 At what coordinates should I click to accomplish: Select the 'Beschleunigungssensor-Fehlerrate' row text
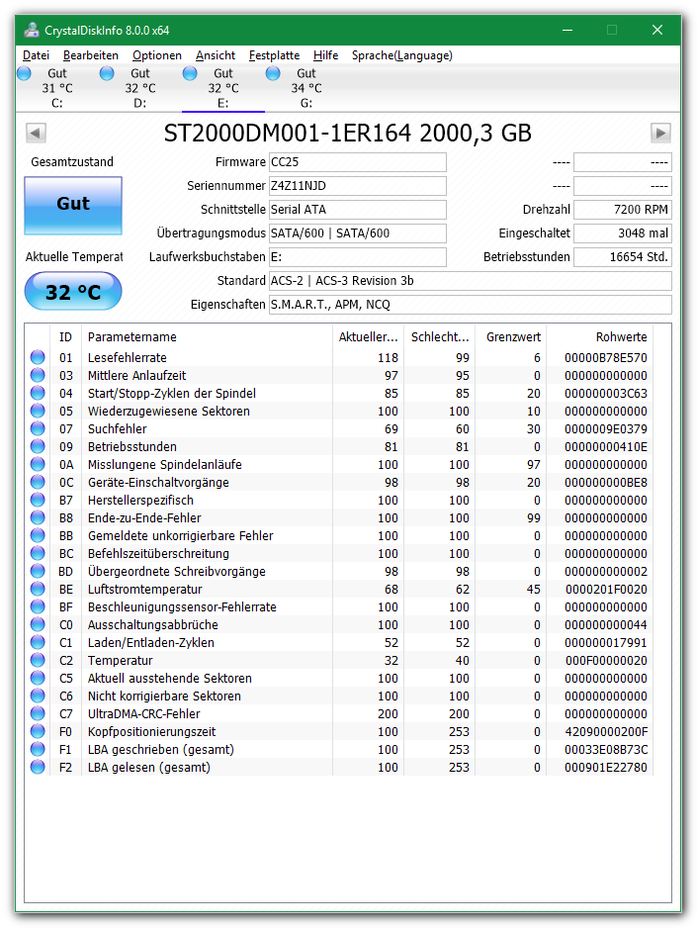182,606
